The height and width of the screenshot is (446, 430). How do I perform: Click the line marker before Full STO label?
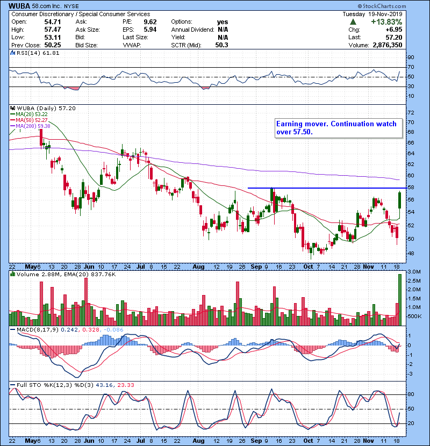[x=12, y=385]
